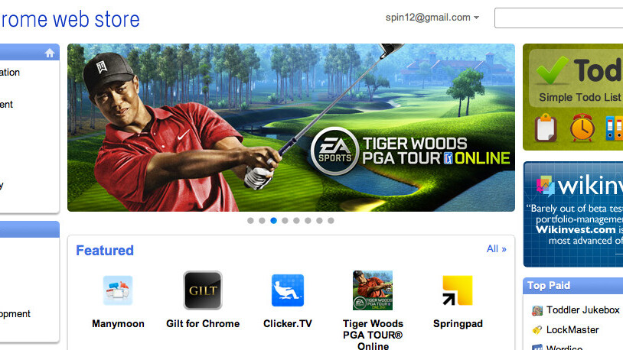Open the Springpad app icon

[458, 290]
